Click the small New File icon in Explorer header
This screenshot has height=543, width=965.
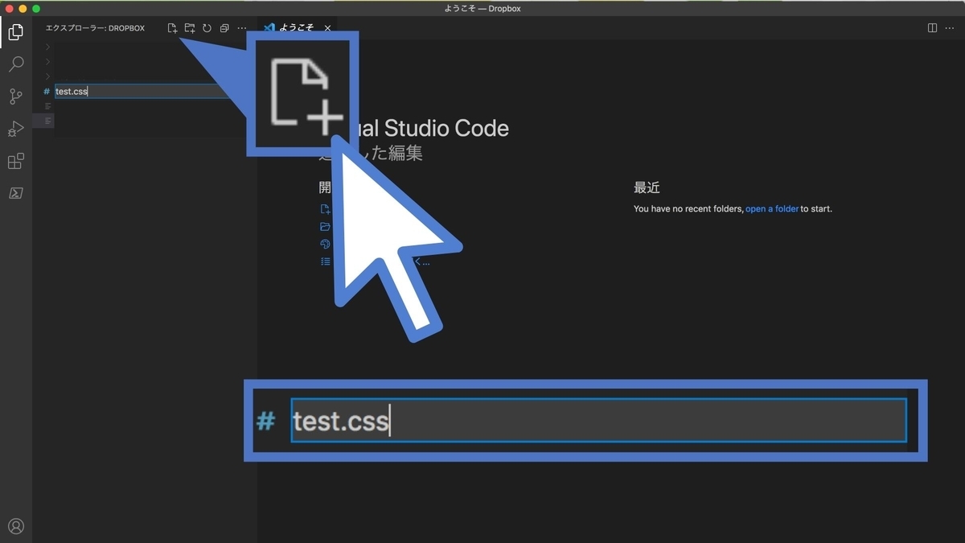click(x=172, y=28)
